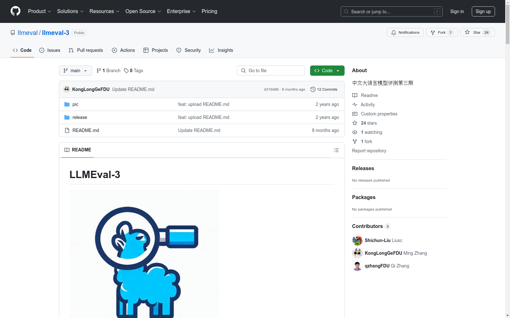Click the Go to file search box

(271, 71)
